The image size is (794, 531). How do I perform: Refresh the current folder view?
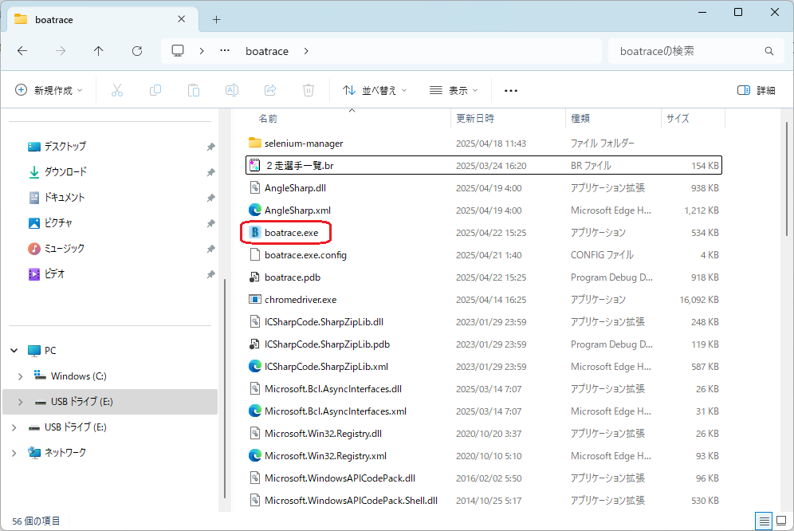(x=137, y=51)
